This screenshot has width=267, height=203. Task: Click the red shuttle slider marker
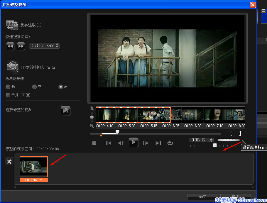coord(215,145)
